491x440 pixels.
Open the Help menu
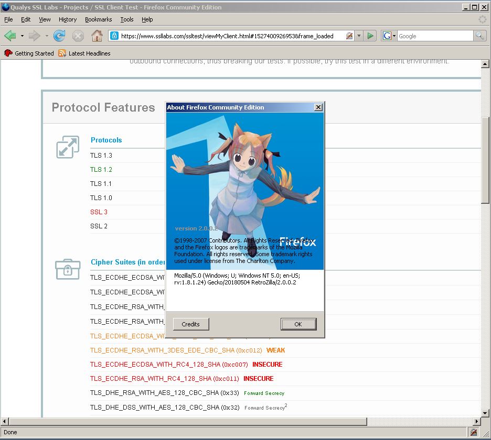147,19
